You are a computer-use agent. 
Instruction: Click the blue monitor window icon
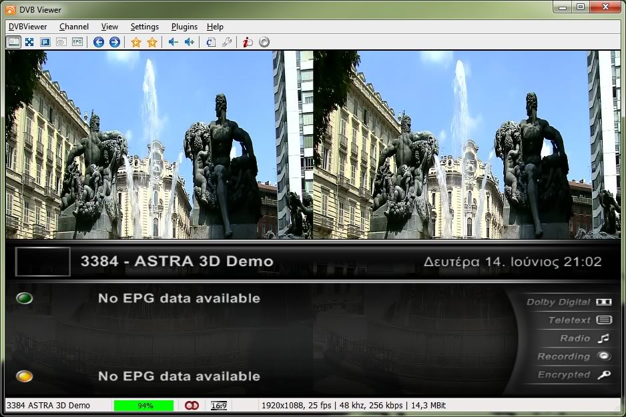pos(45,42)
